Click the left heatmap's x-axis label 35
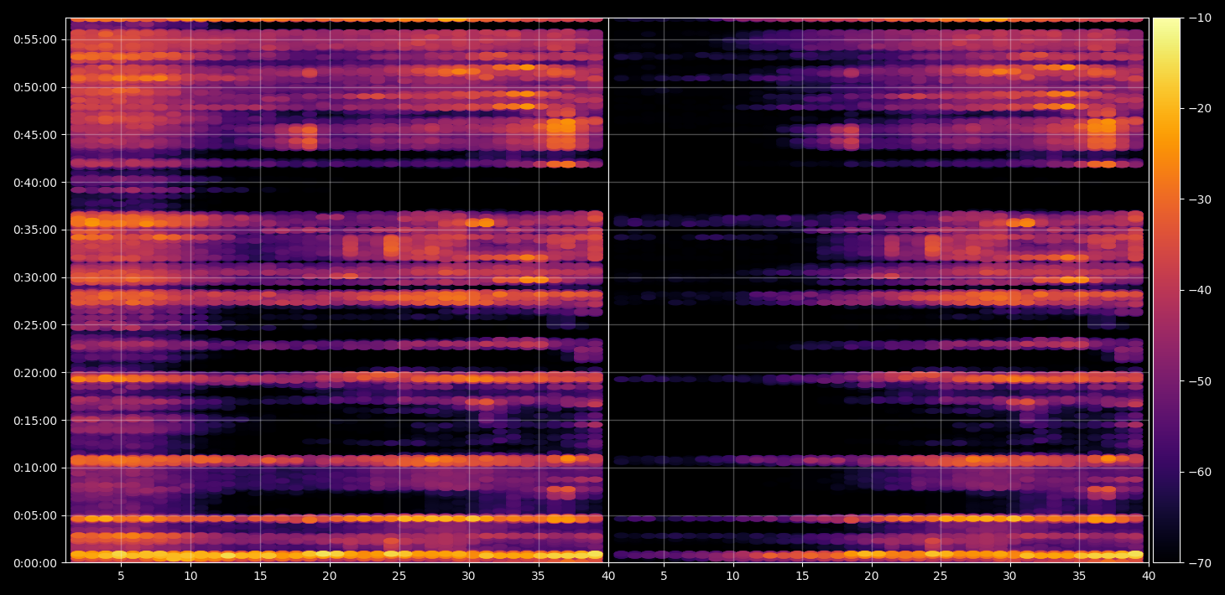The height and width of the screenshot is (595, 1225). pyautogui.click(x=538, y=577)
